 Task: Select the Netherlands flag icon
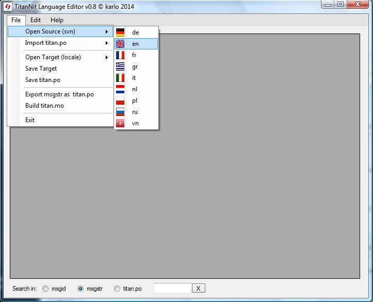coord(120,89)
